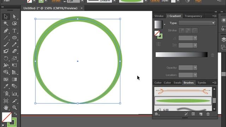The image size is (226, 127).
Task: Open the aspect ratio dropdown
Action: point(195,45)
